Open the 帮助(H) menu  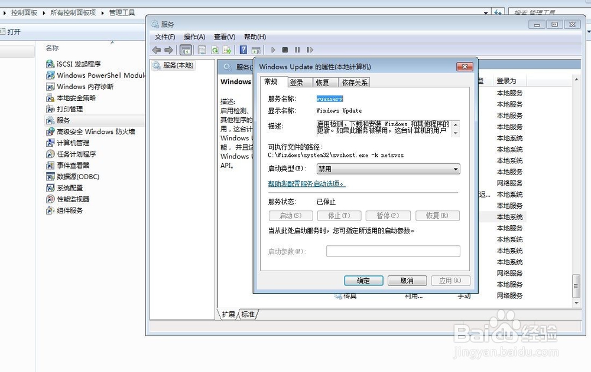click(x=255, y=37)
